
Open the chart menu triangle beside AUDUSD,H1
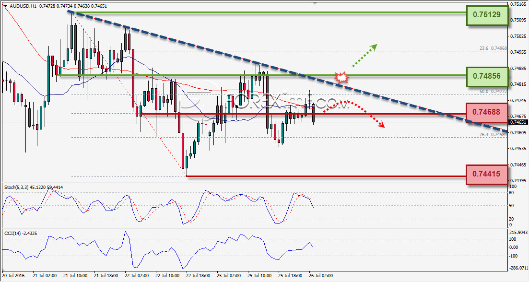(x=5, y=6)
